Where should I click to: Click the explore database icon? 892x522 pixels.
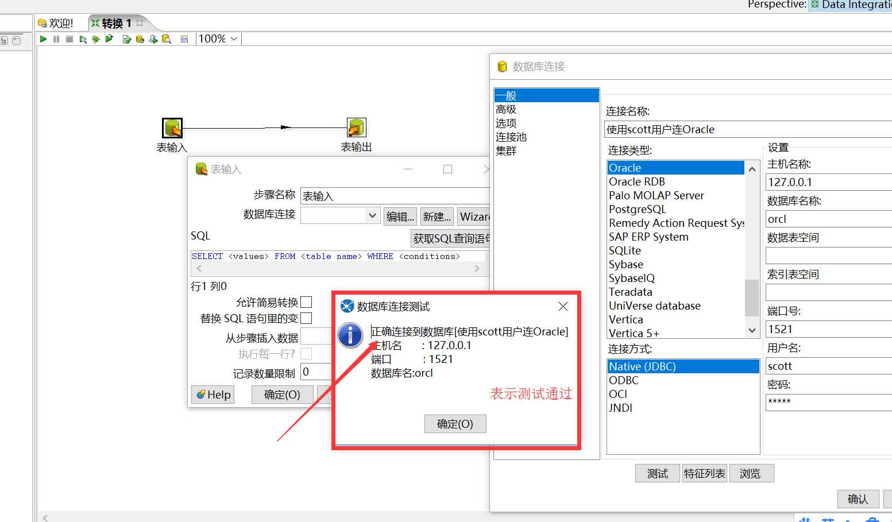pyautogui.click(x=167, y=39)
